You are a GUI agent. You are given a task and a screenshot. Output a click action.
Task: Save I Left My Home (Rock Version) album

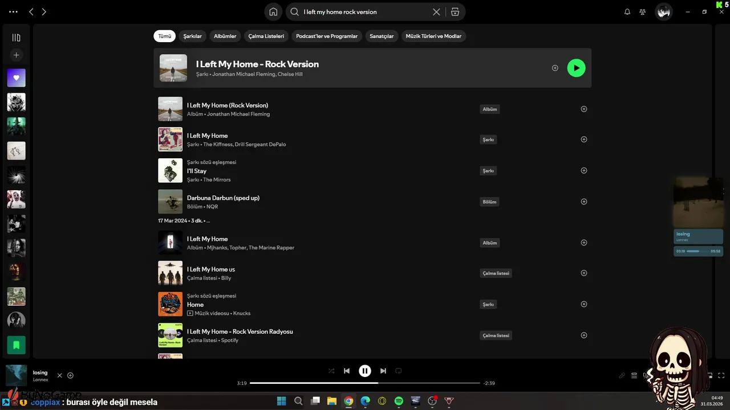[583, 109]
